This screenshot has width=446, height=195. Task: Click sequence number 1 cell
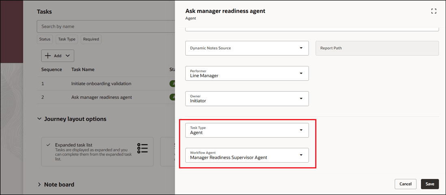(x=43, y=84)
